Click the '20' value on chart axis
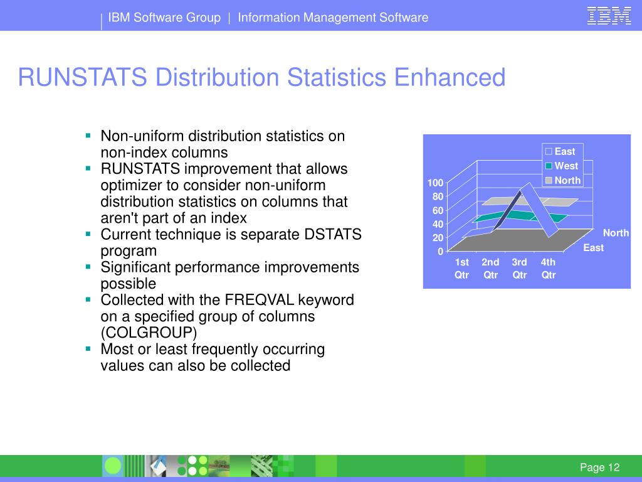This screenshot has height=482, width=642. pos(438,237)
